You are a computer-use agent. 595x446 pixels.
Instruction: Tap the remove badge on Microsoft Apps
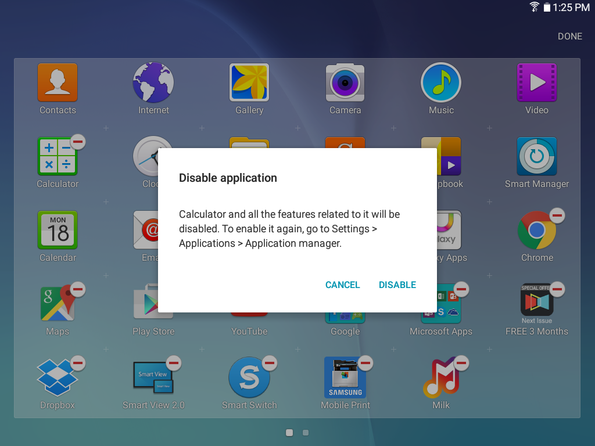click(461, 289)
